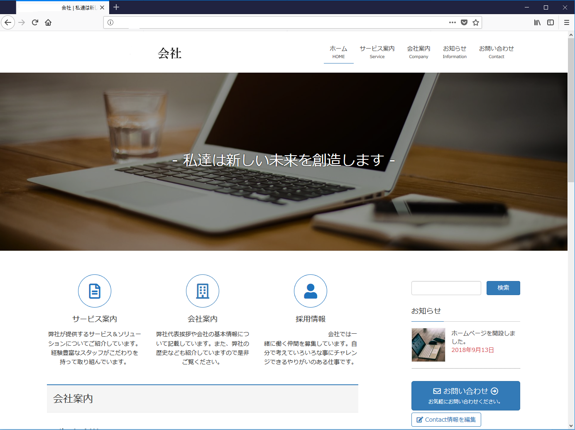Open お問い合わせ Contact navigation item
This screenshot has height=430, width=575.
tap(496, 52)
